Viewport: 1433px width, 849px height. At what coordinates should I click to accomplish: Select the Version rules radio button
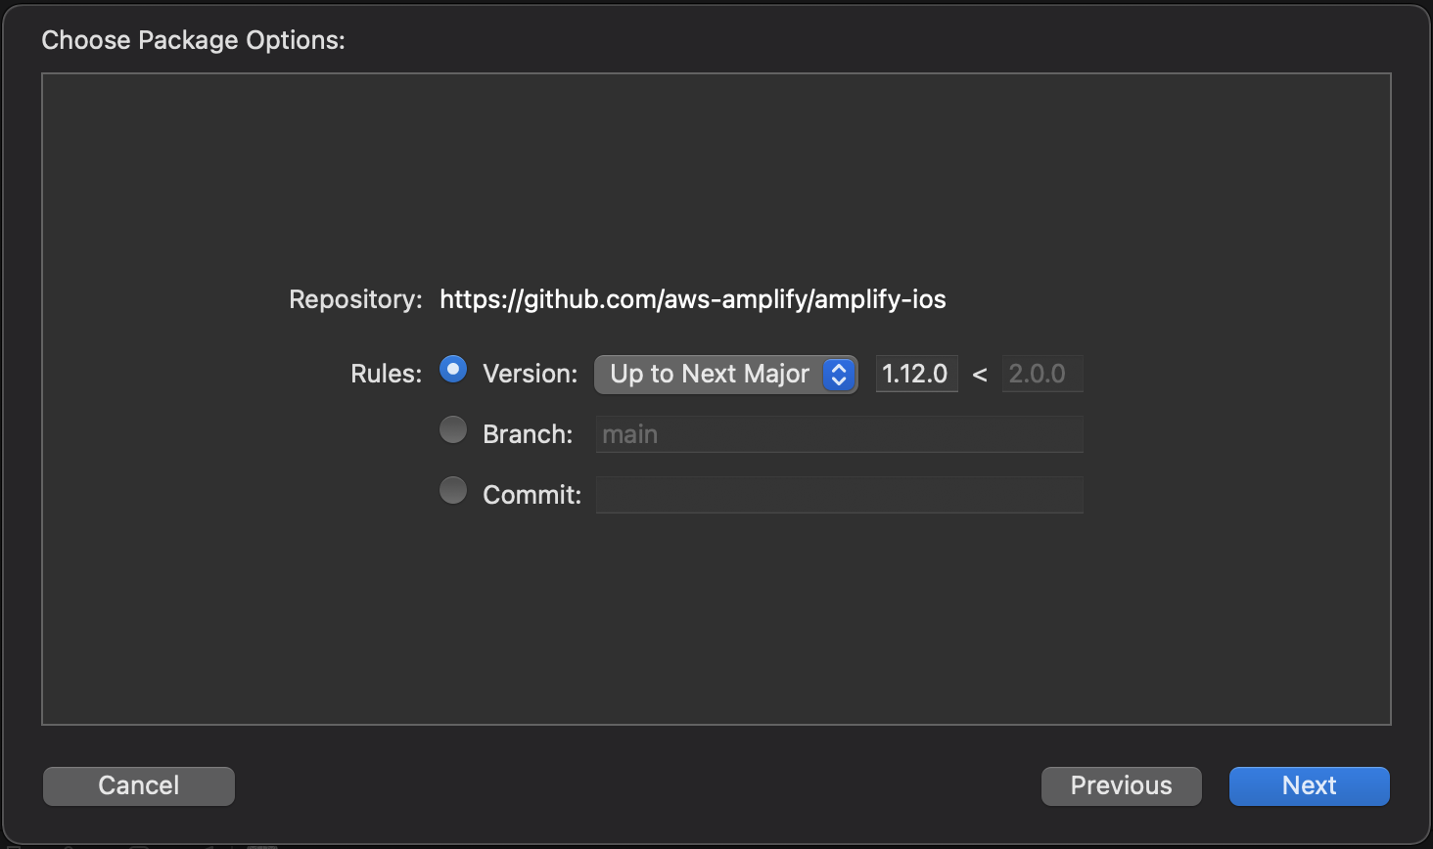[x=452, y=369]
